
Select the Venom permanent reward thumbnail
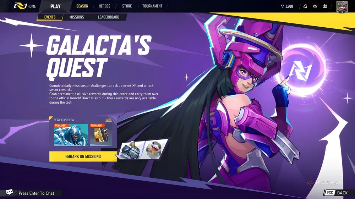coord(71,134)
